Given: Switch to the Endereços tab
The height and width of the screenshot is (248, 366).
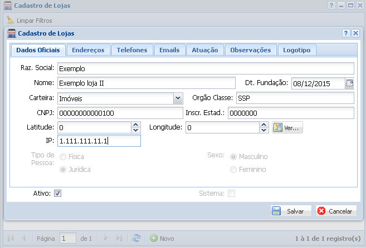Looking at the screenshot, I should (x=88, y=50).
